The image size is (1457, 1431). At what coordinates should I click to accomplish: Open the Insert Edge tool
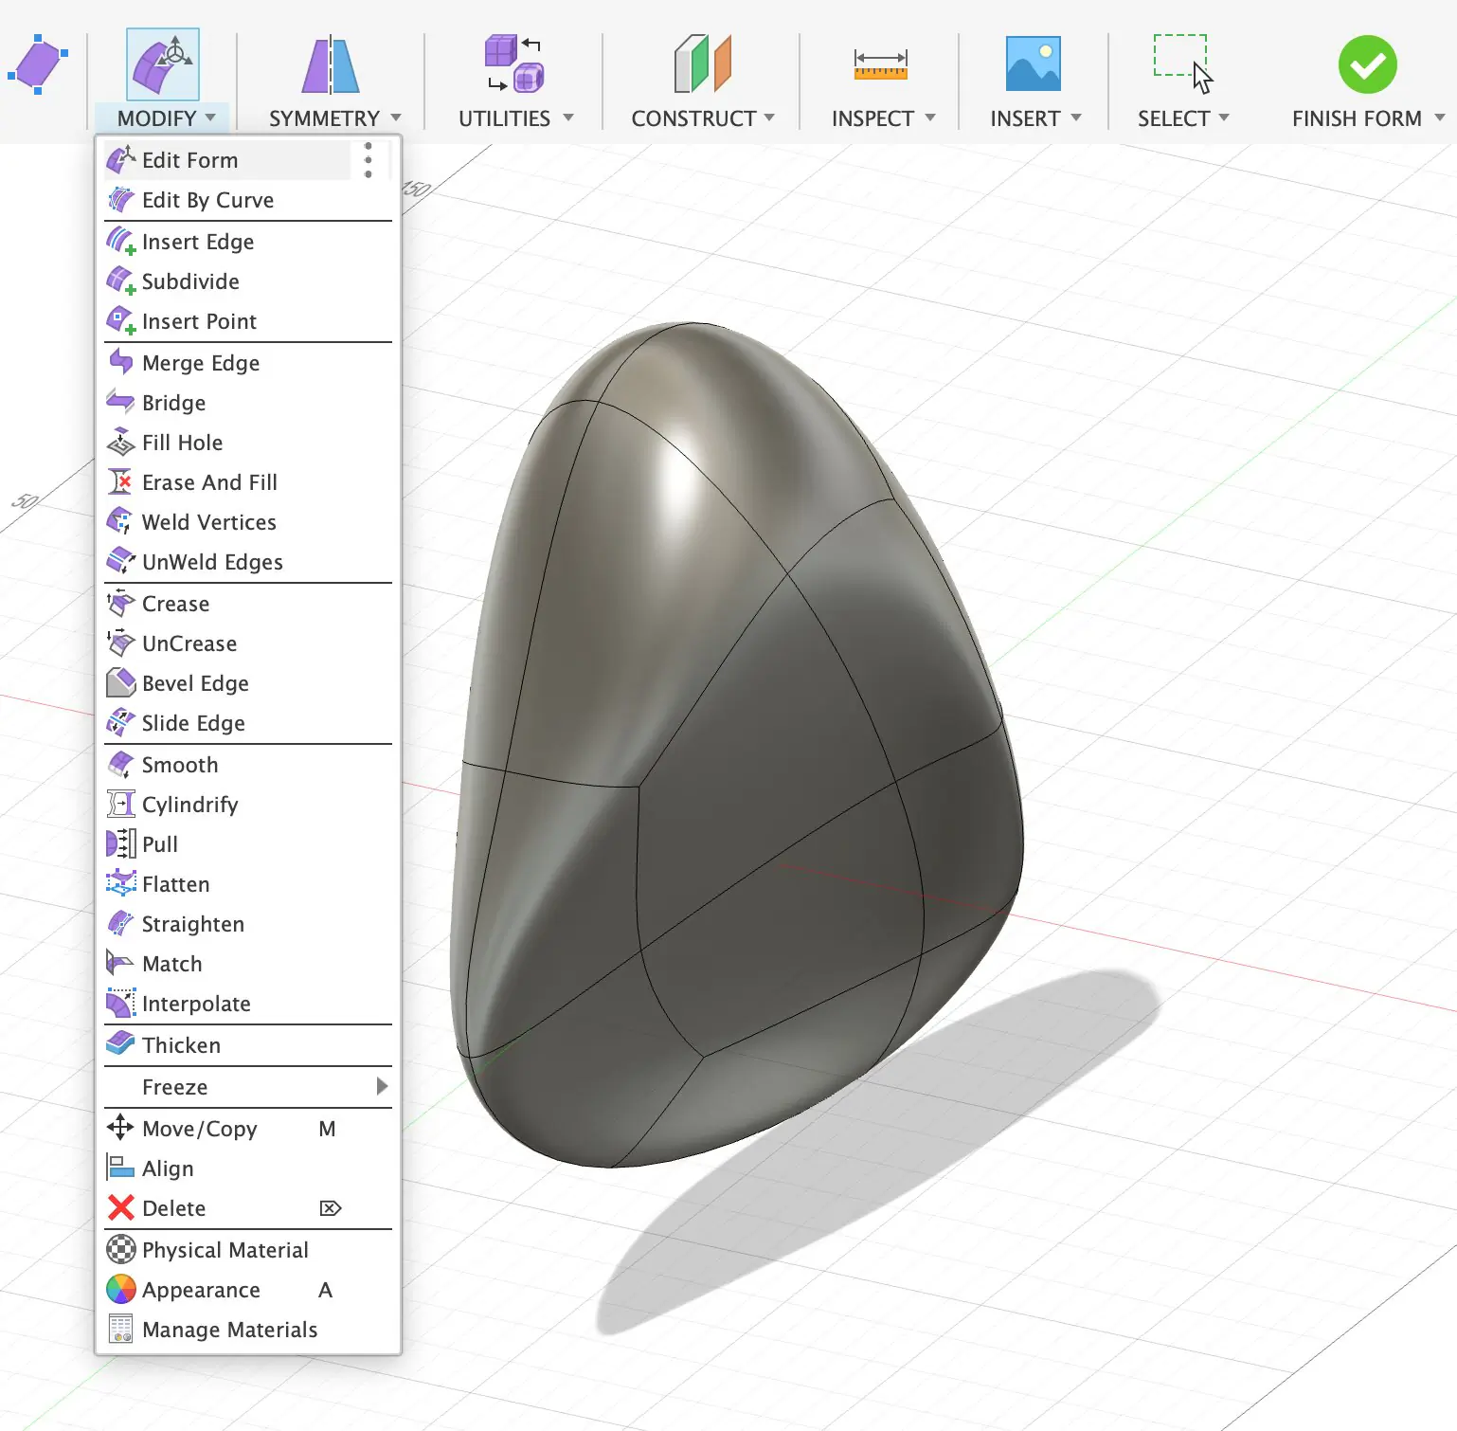pyautogui.click(x=195, y=242)
